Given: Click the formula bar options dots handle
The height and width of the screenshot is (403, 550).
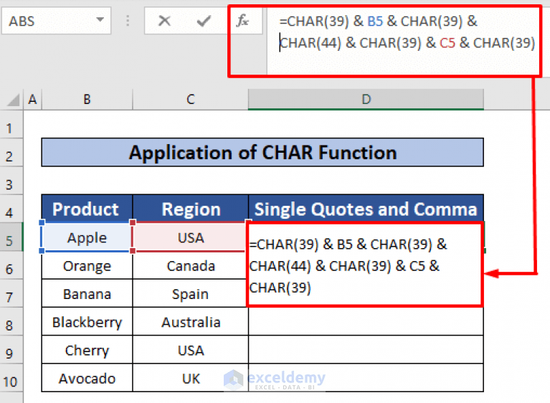Looking at the screenshot, I should point(128,21).
